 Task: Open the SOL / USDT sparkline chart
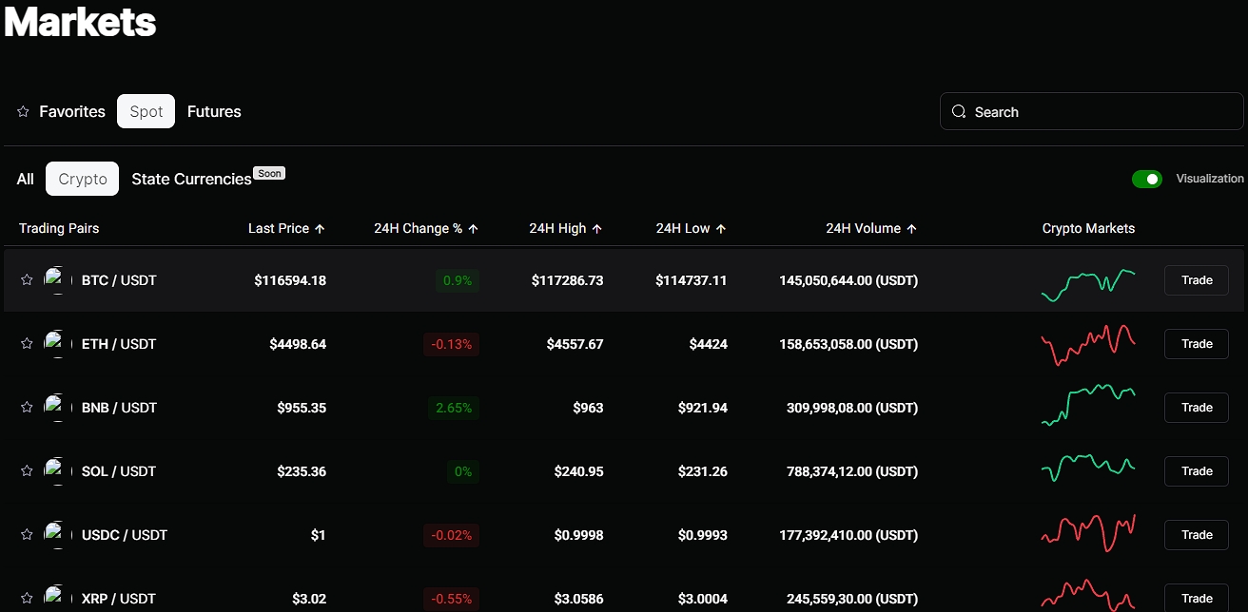coord(1088,468)
